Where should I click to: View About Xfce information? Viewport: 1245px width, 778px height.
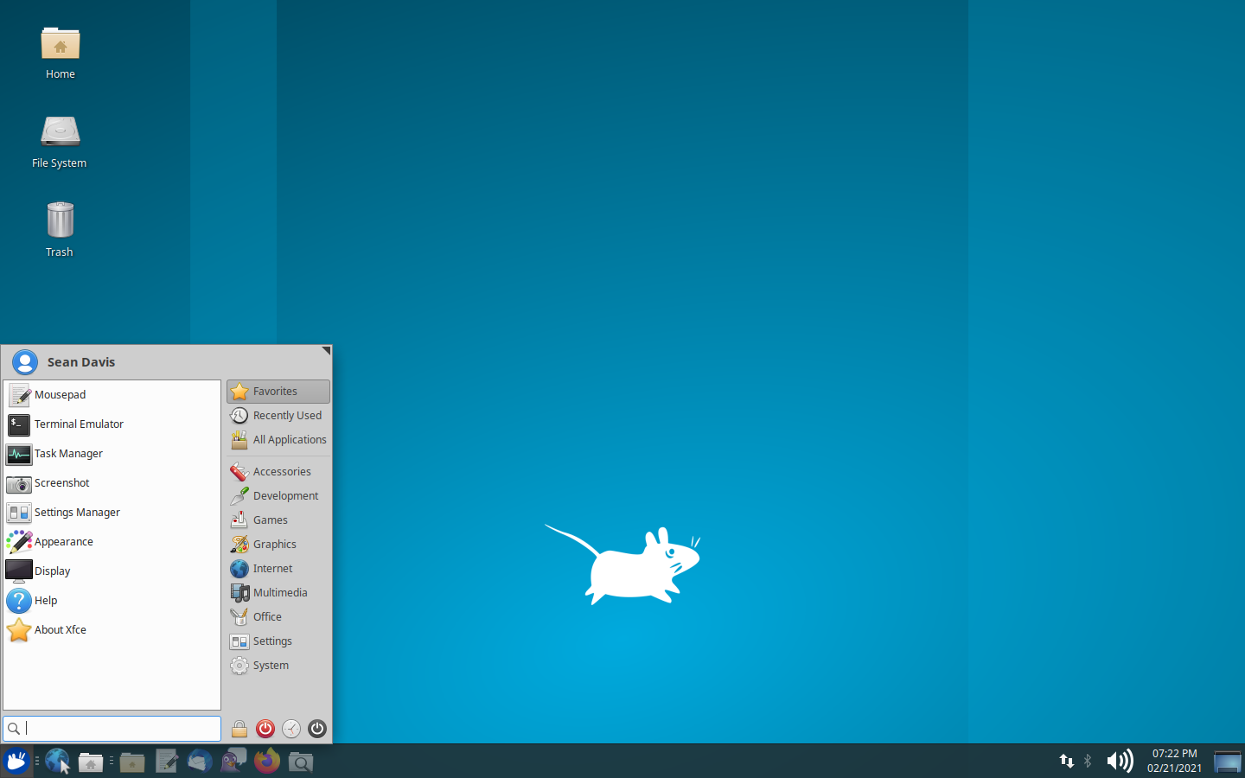tap(60, 630)
